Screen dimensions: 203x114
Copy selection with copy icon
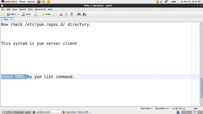67,14
